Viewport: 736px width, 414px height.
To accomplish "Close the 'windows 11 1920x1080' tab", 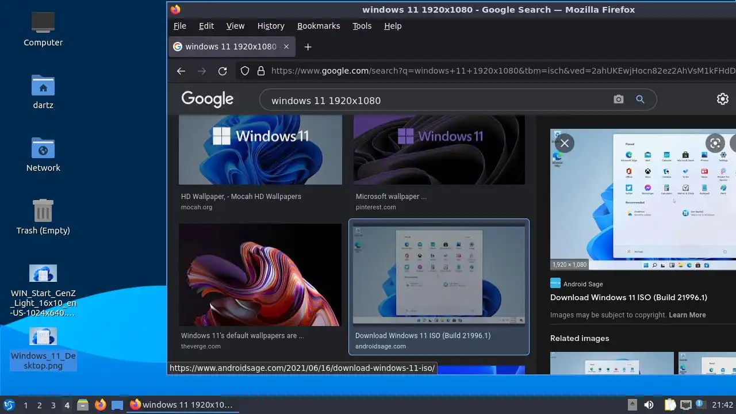I will pos(286,47).
